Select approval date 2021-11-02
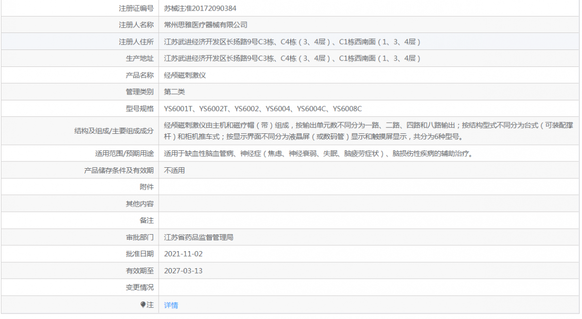Image resolution: width=582 pixels, height=319 pixels. click(183, 254)
